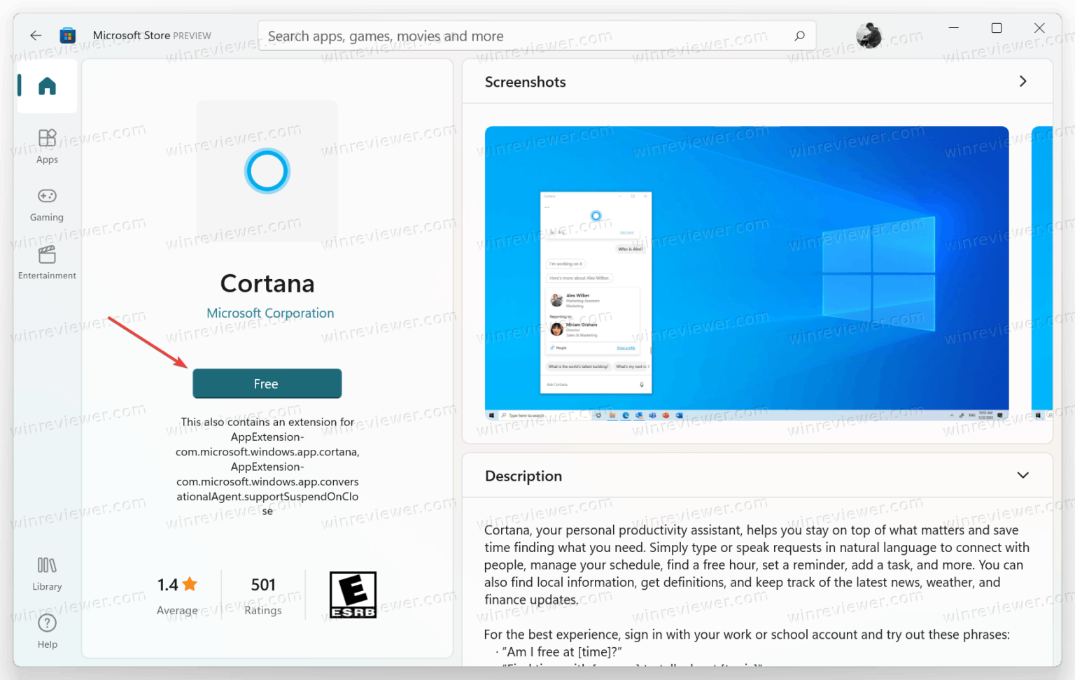
Task: Open the Apps section
Action: tap(47, 146)
